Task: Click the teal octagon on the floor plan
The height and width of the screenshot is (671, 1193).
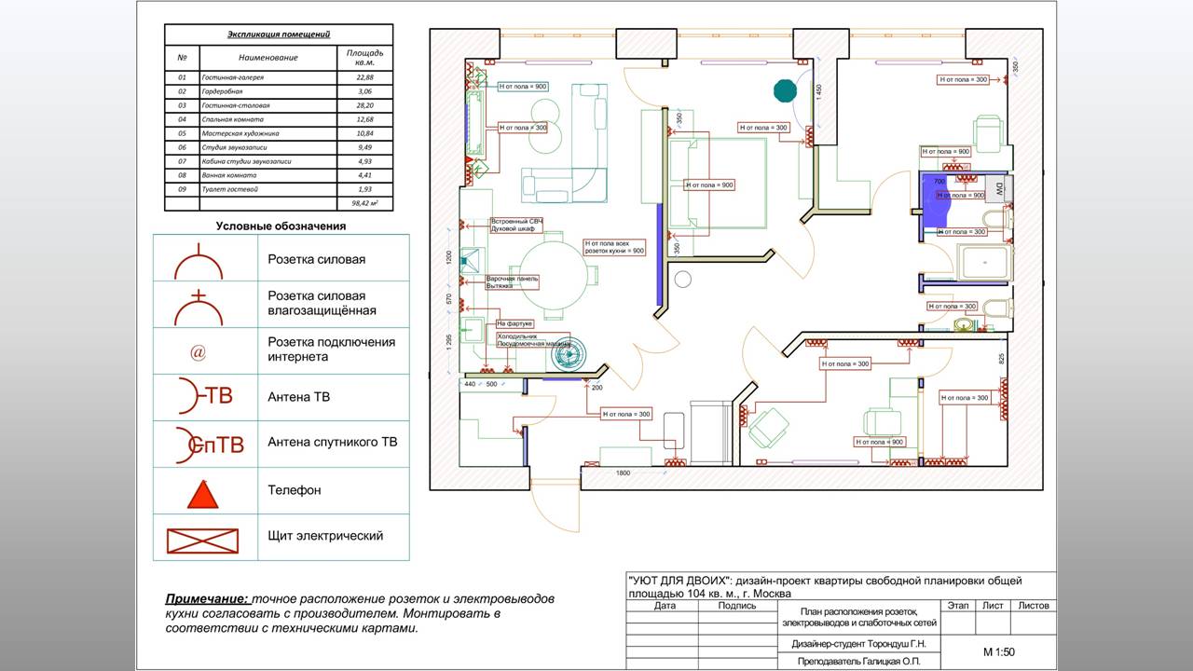Action: point(785,90)
